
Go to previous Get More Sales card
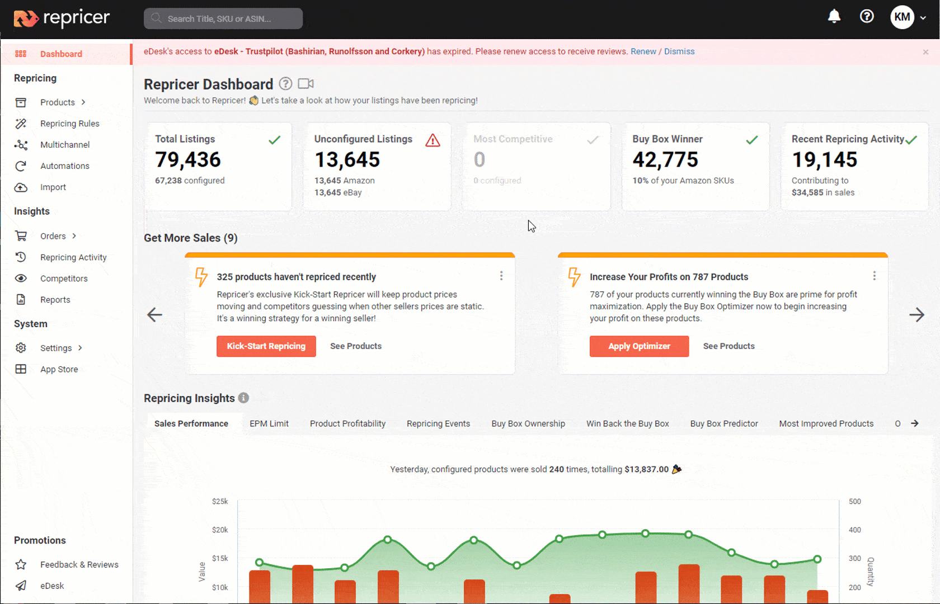point(154,314)
